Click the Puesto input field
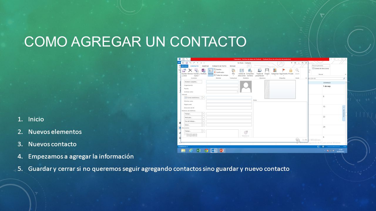This screenshot has height=211, width=376. (x=222, y=89)
